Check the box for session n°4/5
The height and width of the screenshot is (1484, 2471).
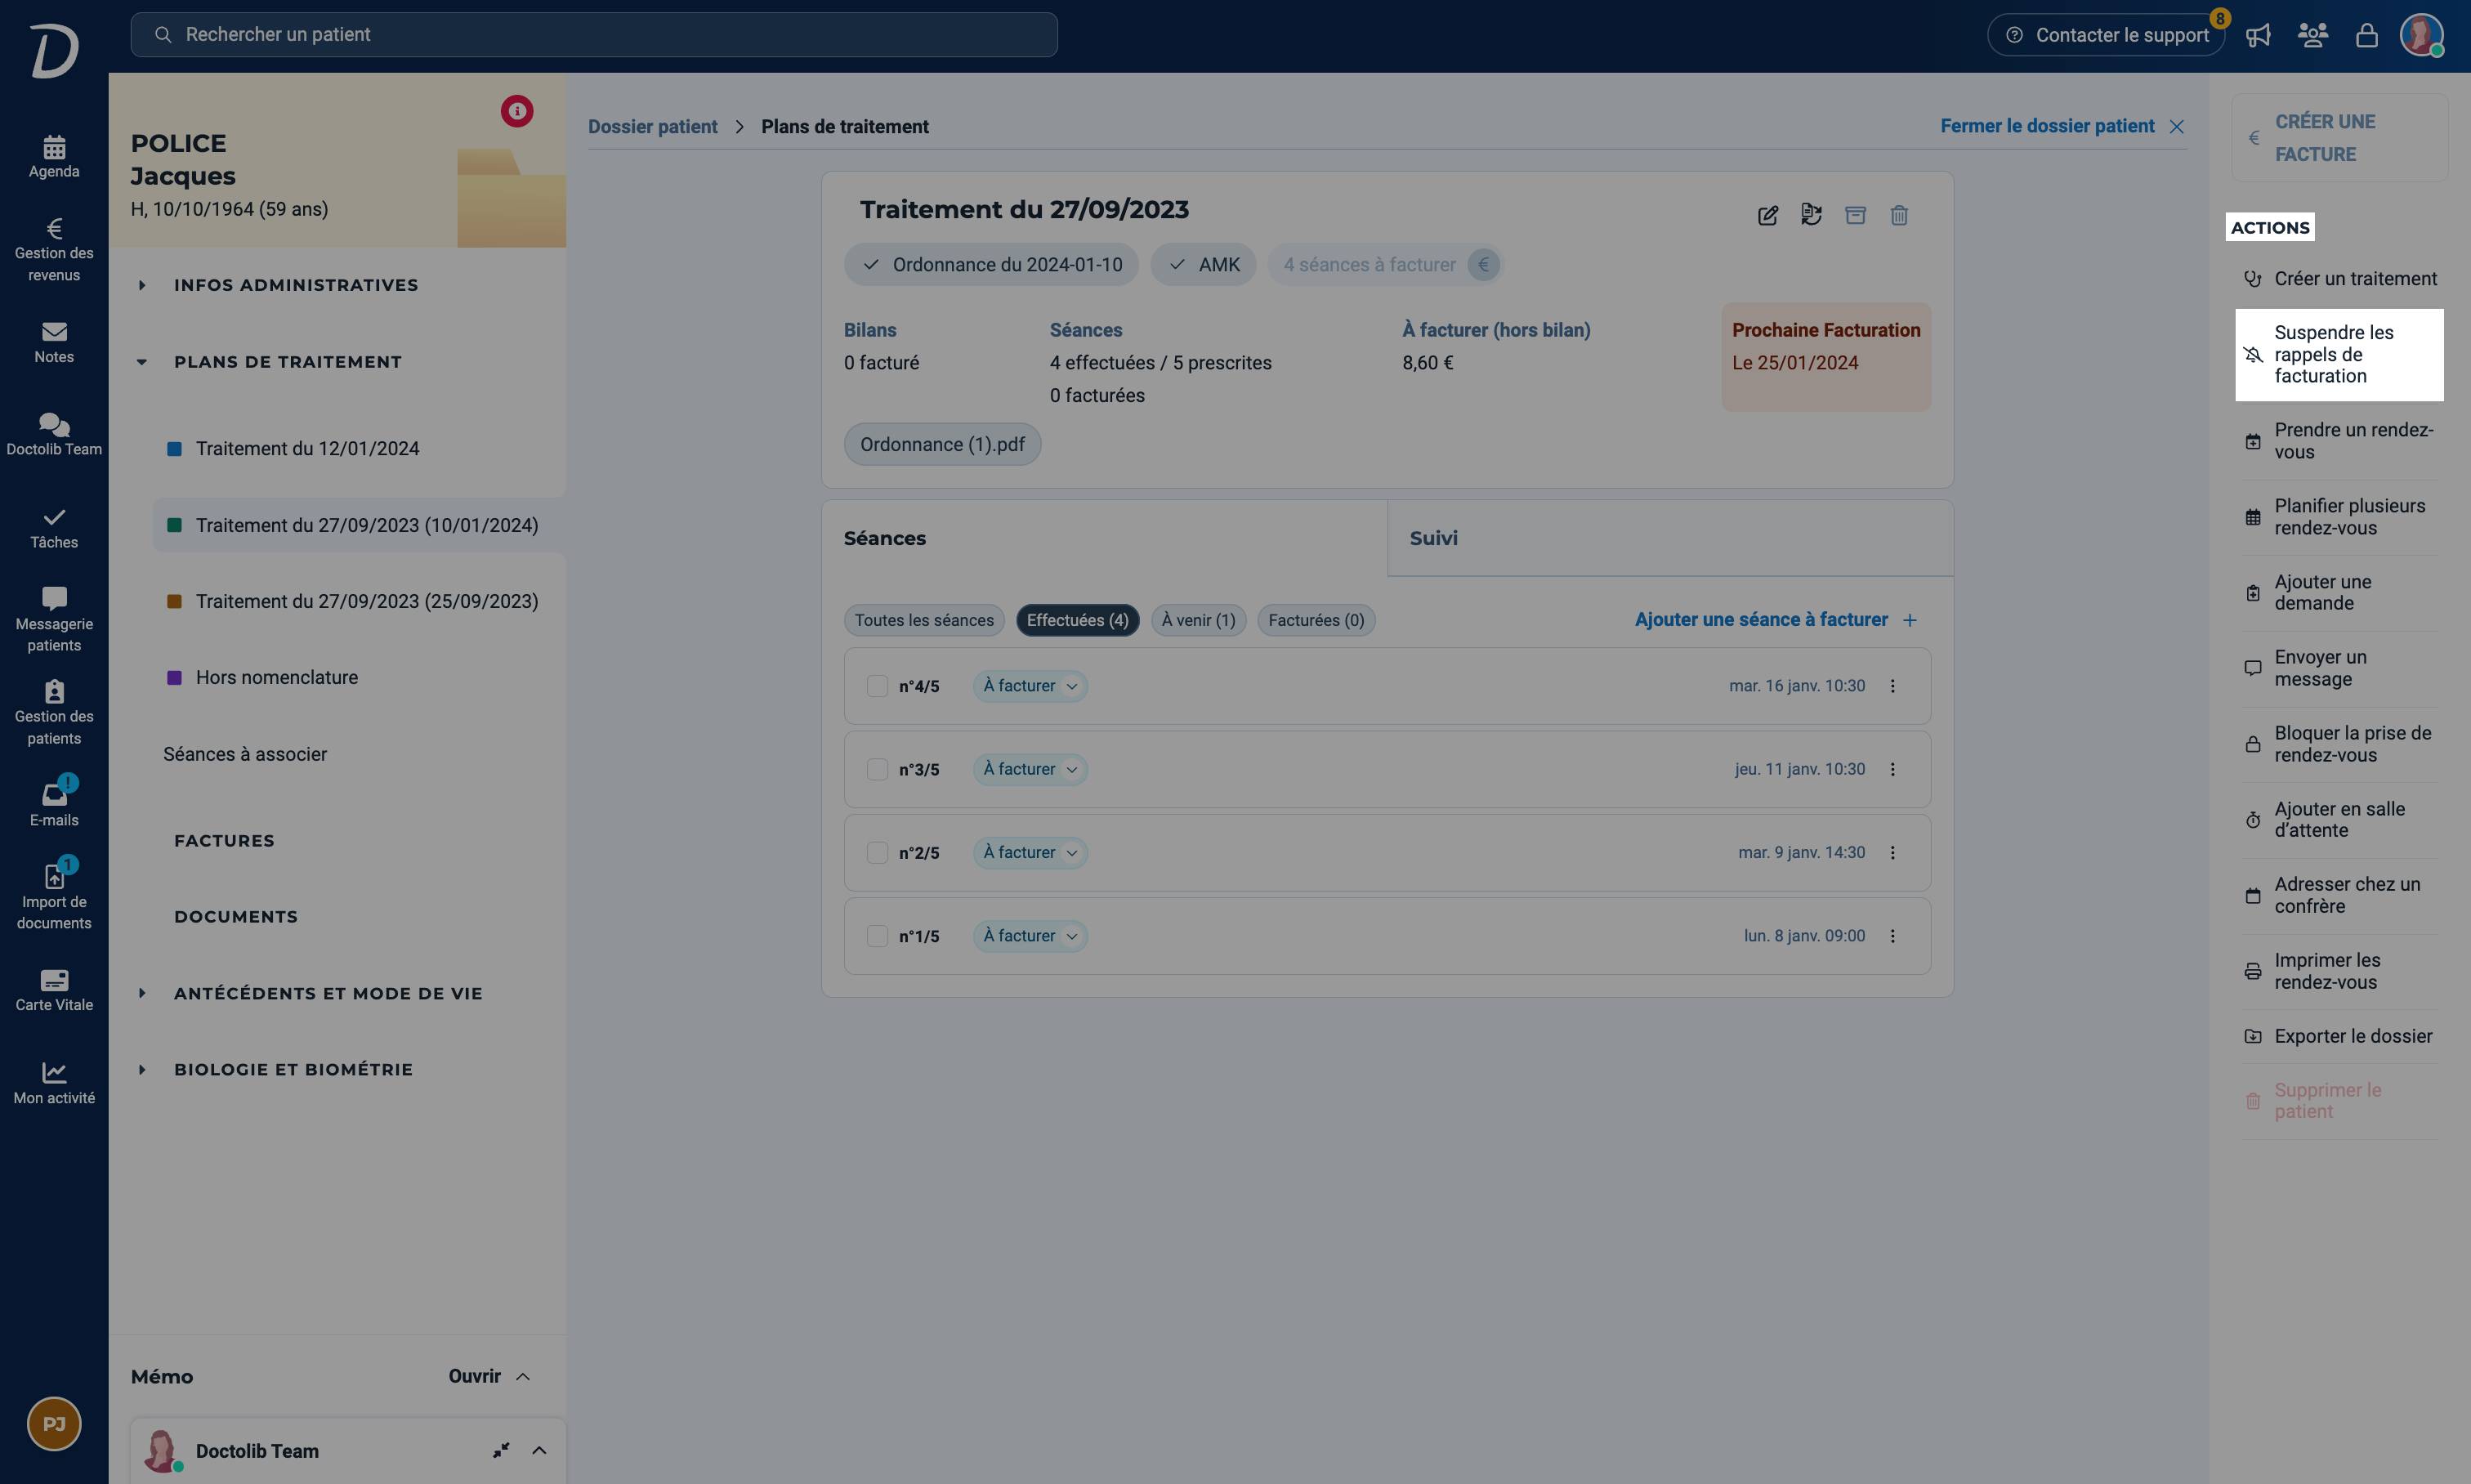click(877, 686)
